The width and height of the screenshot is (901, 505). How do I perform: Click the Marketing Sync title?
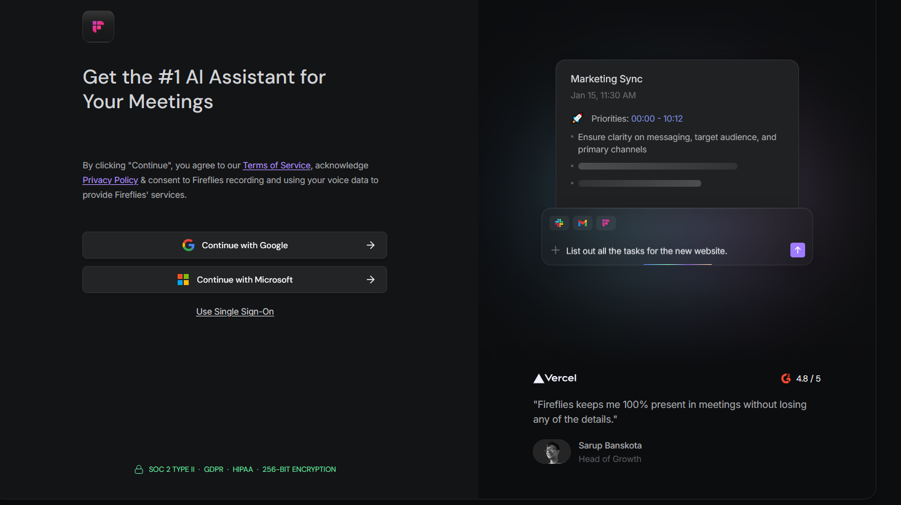tap(607, 79)
